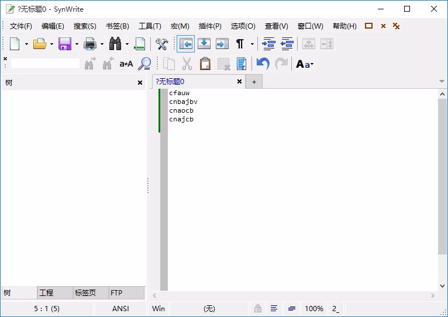
Task: Toggle the bottom output panel button
Action: [x=204, y=44]
